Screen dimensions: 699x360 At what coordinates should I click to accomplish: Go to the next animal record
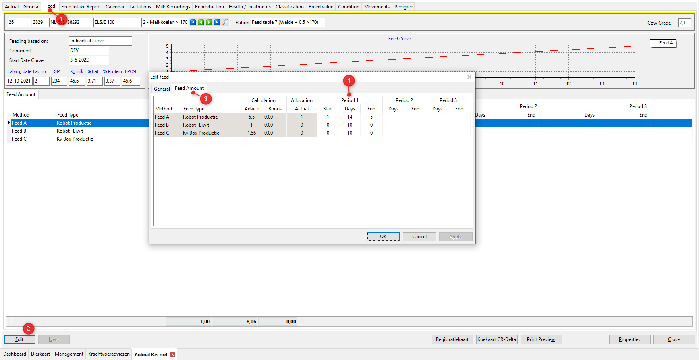click(209, 22)
